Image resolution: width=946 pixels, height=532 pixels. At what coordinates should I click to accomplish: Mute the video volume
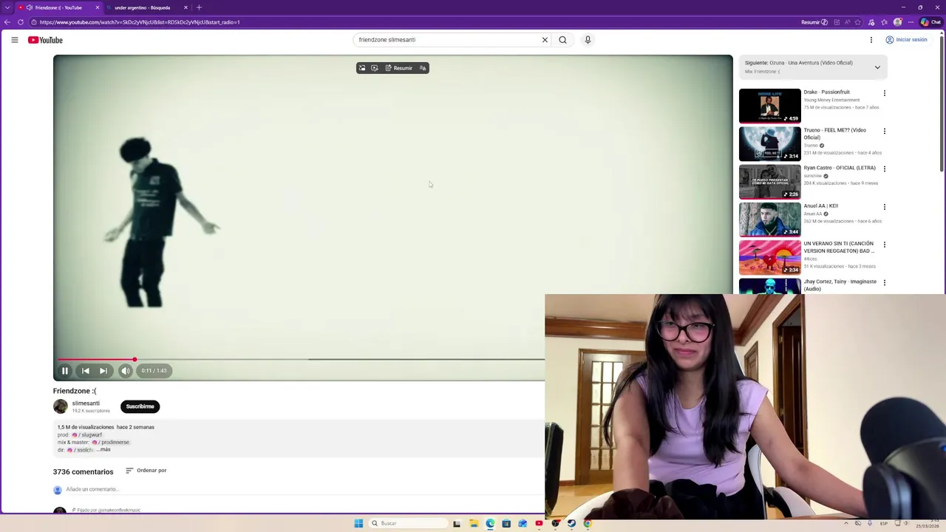[x=126, y=371]
